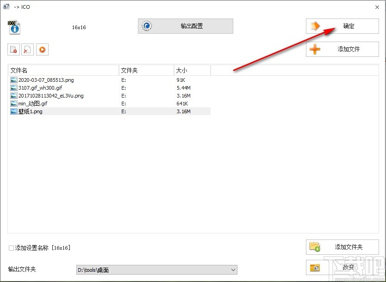Click the orange play preview icon
The height and width of the screenshot is (282, 386).
click(x=42, y=49)
